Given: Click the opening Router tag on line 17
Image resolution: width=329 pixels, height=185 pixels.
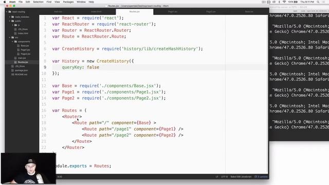Looking at the screenshot, I should [72, 117].
